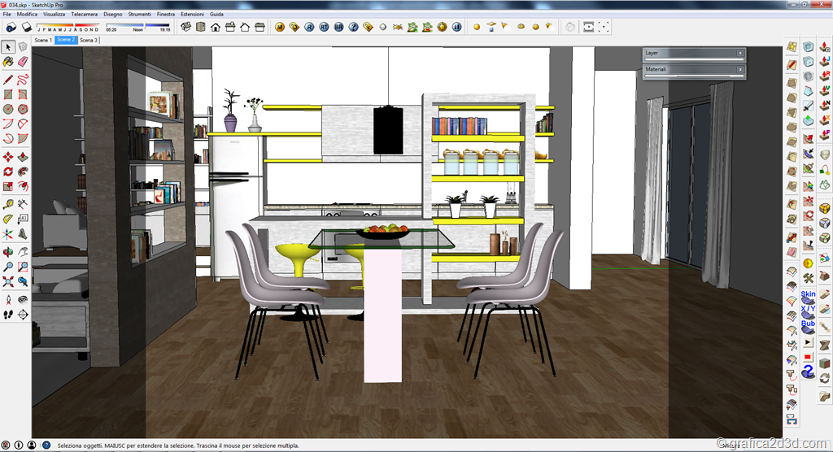This screenshot has width=833, height=452.
Task: Click the blue RT render icon
Action: click(x=324, y=27)
